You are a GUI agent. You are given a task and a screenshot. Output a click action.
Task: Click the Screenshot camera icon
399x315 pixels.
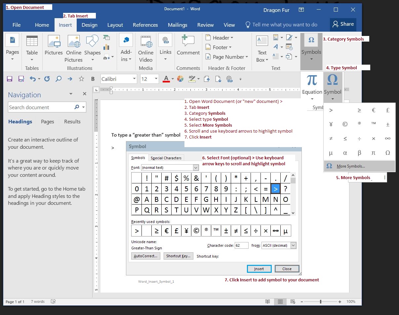(x=107, y=57)
